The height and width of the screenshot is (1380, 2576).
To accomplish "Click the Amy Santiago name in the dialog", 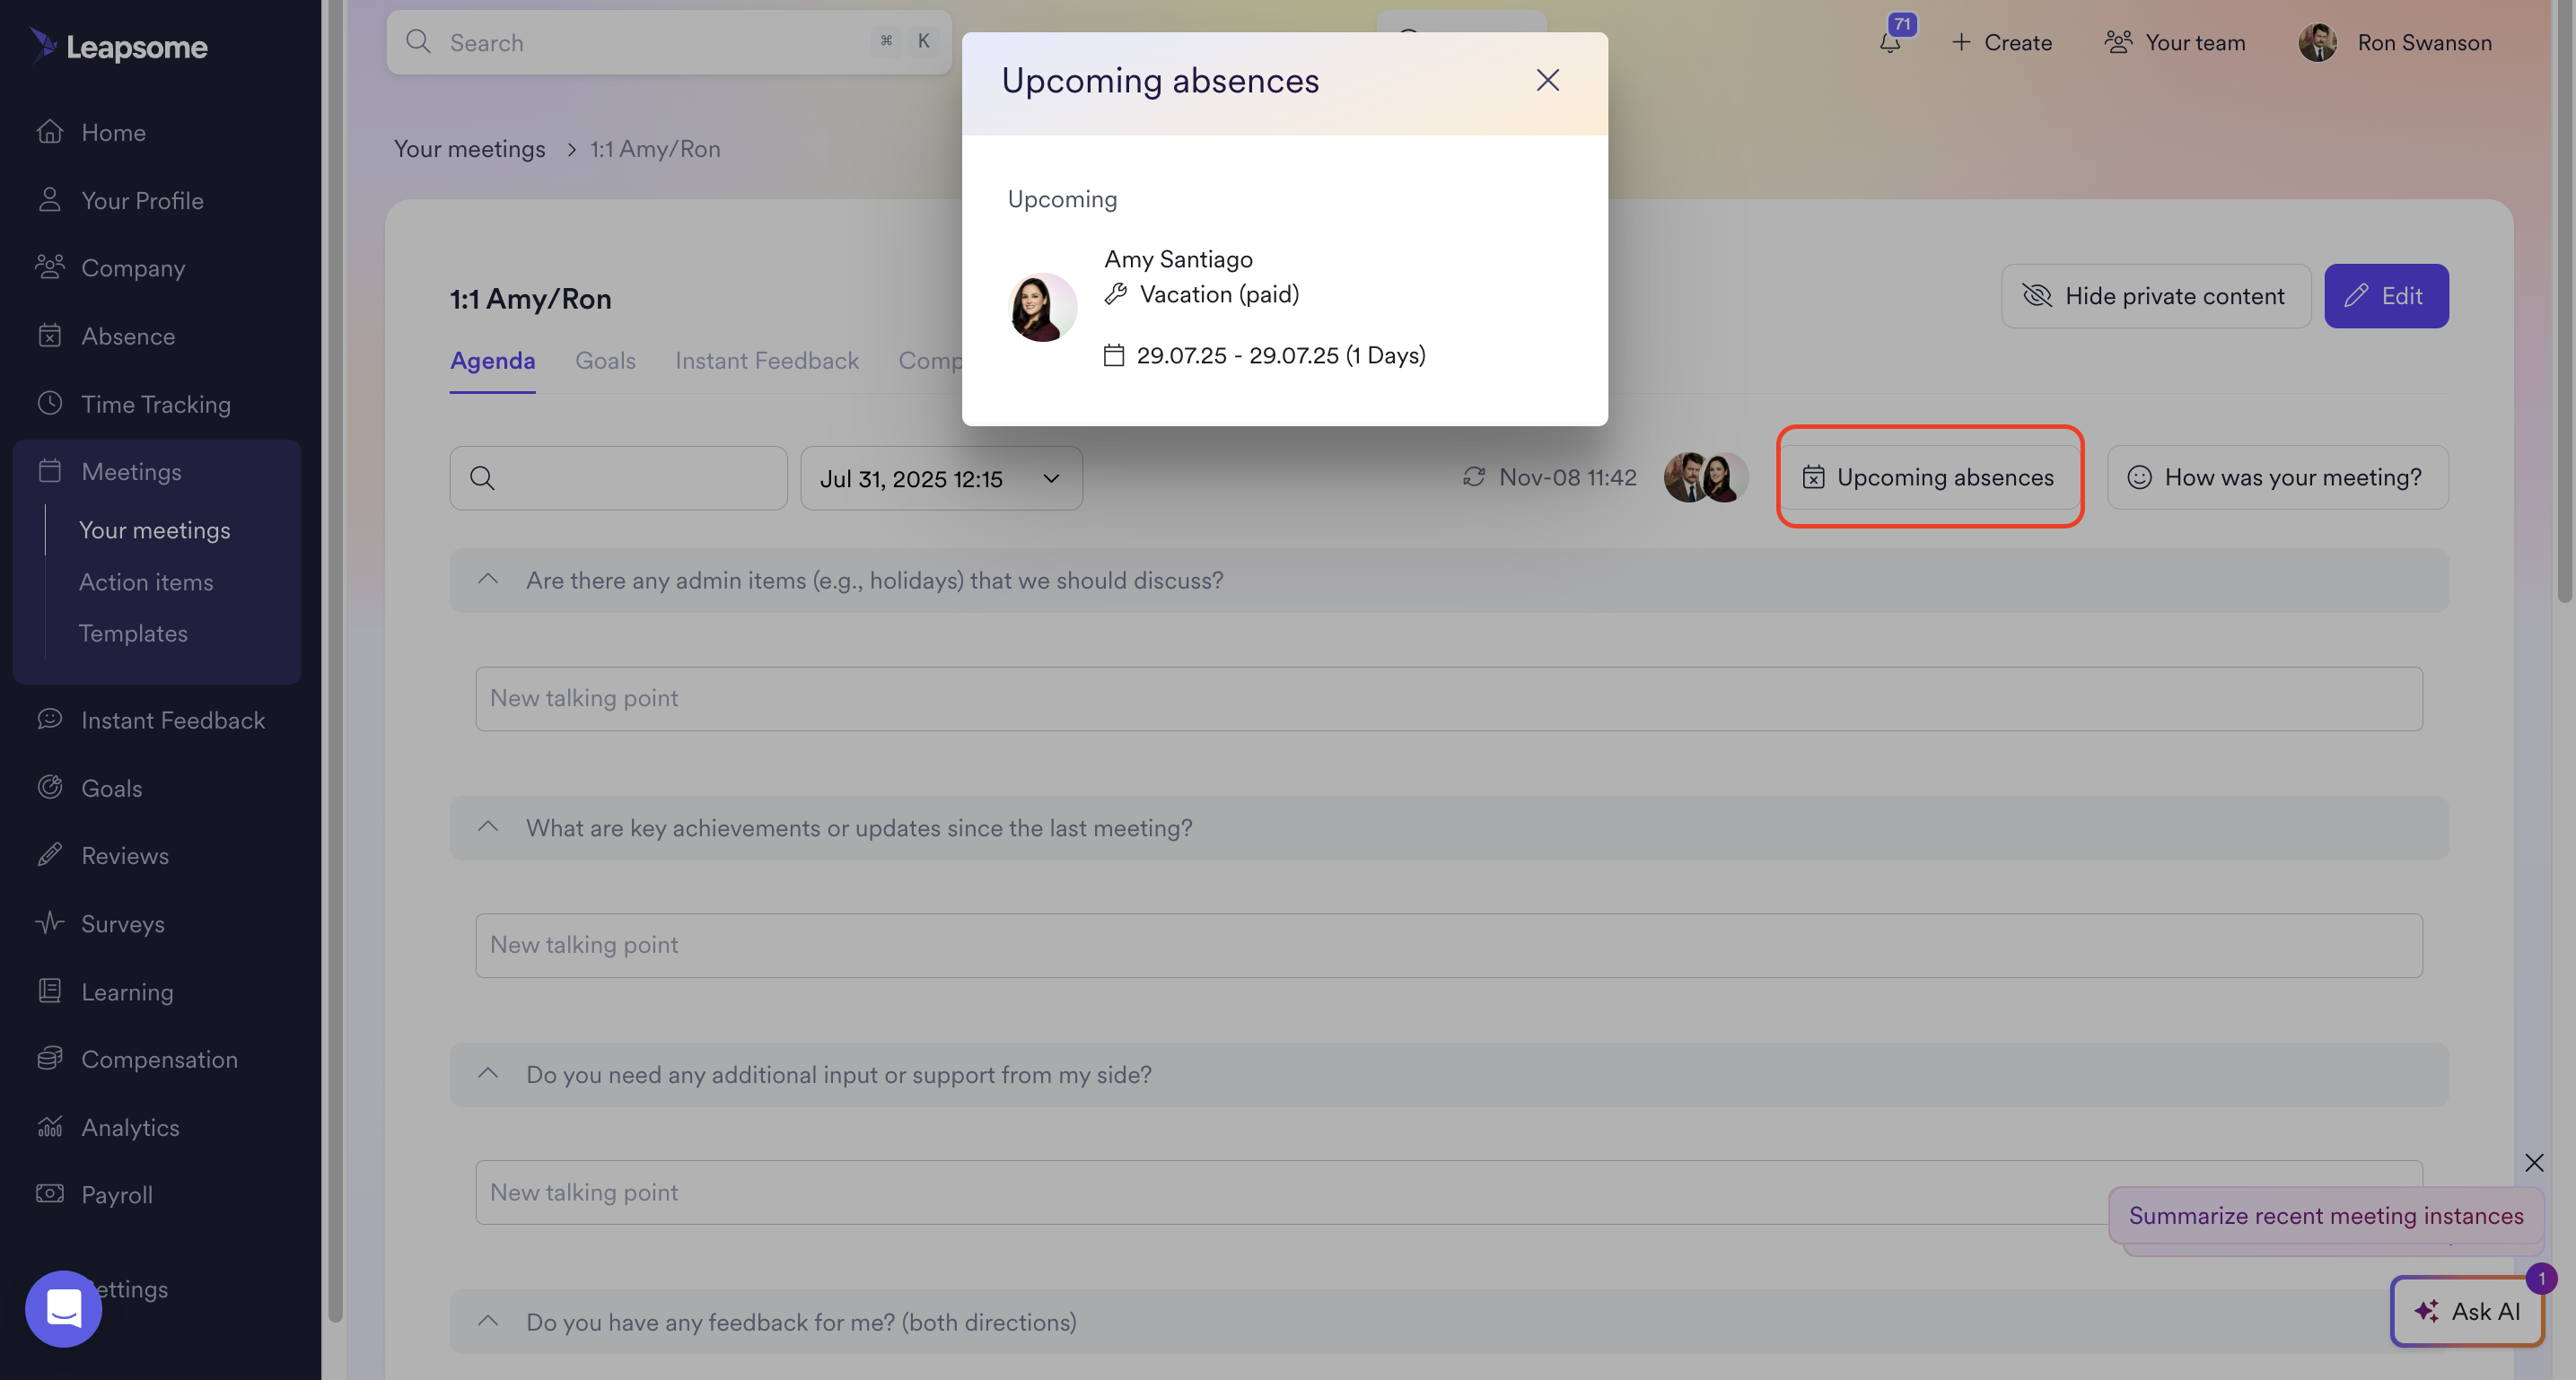I will click(1178, 259).
